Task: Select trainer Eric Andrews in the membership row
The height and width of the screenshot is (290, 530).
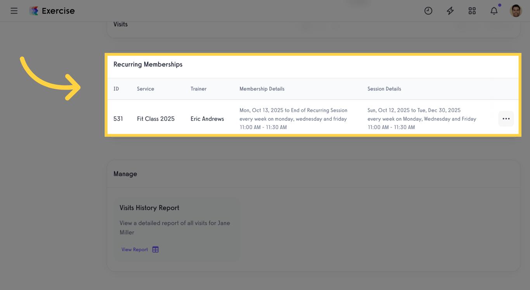Action: 207,119
